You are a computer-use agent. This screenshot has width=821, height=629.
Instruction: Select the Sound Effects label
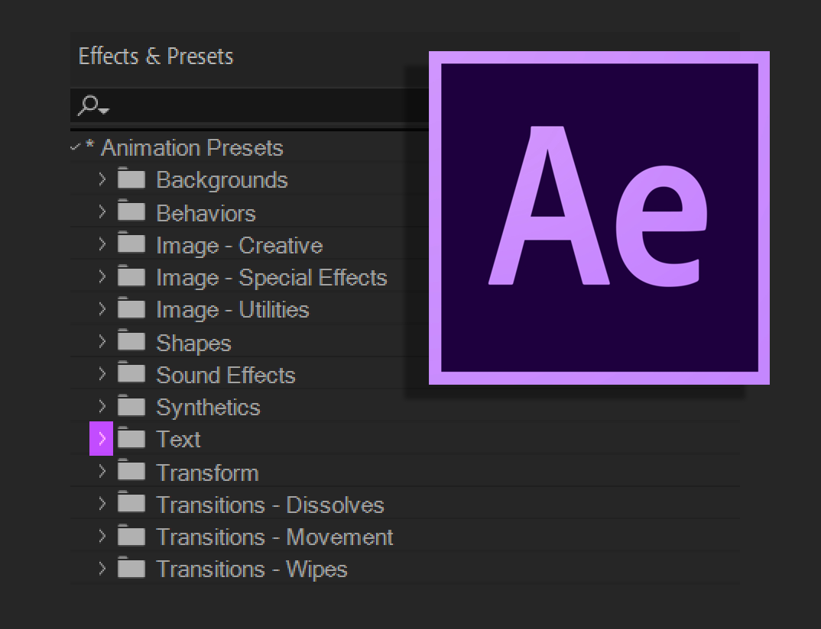[x=226, y=375]
